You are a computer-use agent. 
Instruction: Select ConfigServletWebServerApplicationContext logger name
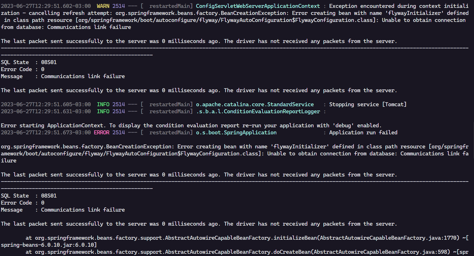tap(258, 6)
